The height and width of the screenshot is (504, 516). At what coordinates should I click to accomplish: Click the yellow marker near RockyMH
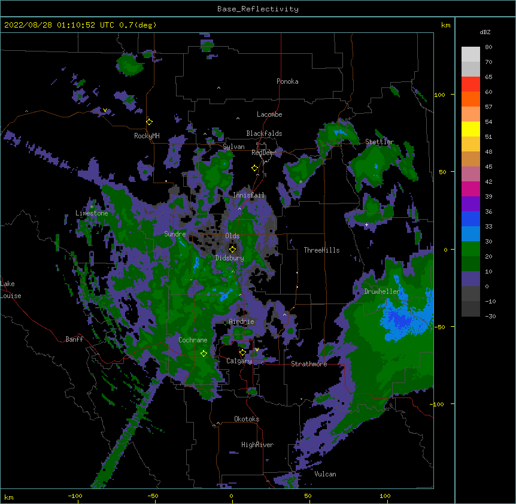point(150,122)
